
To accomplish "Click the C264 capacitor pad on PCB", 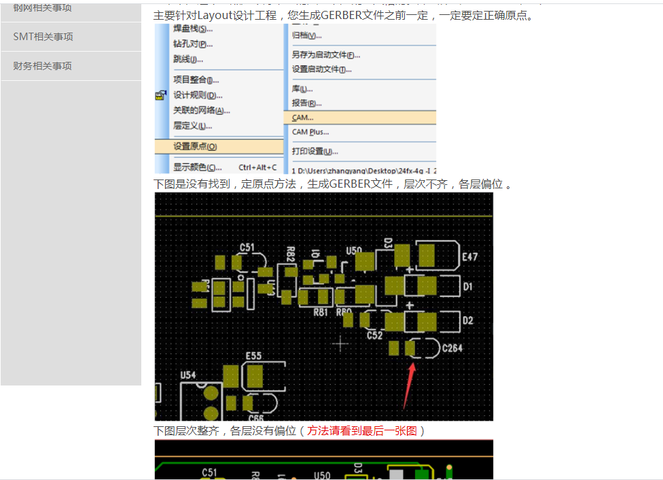I will click(410, 348).
